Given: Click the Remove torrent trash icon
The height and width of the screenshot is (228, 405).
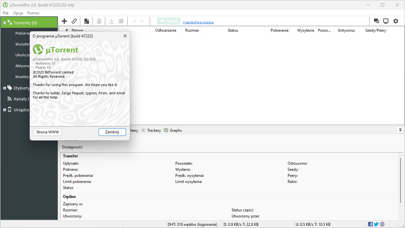Looking at the screenshot, I should 99,21.
